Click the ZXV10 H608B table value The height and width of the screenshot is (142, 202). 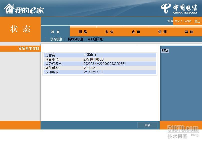point(94,59)
